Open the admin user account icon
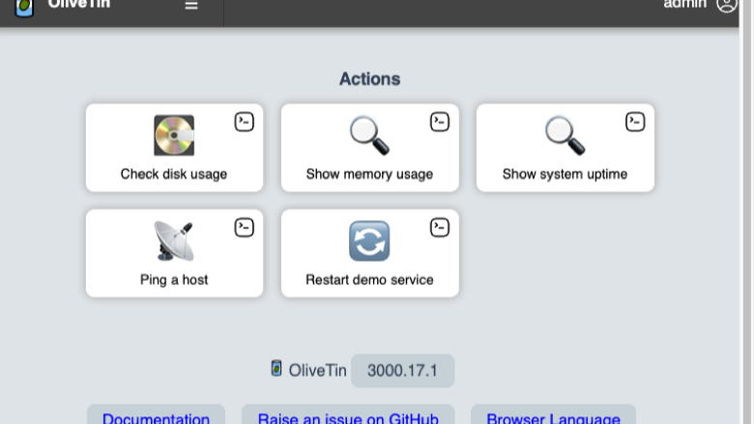The width and height of the screenshot is (754, 424). [726, 5]
